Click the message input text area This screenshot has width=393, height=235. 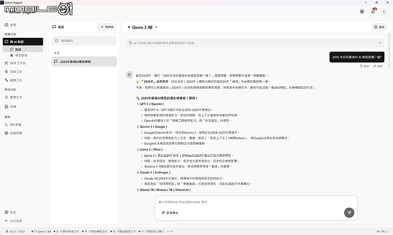pos(256,202)
